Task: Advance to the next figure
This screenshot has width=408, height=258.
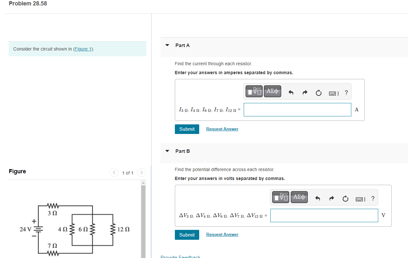Action: (x=141, y=172)
